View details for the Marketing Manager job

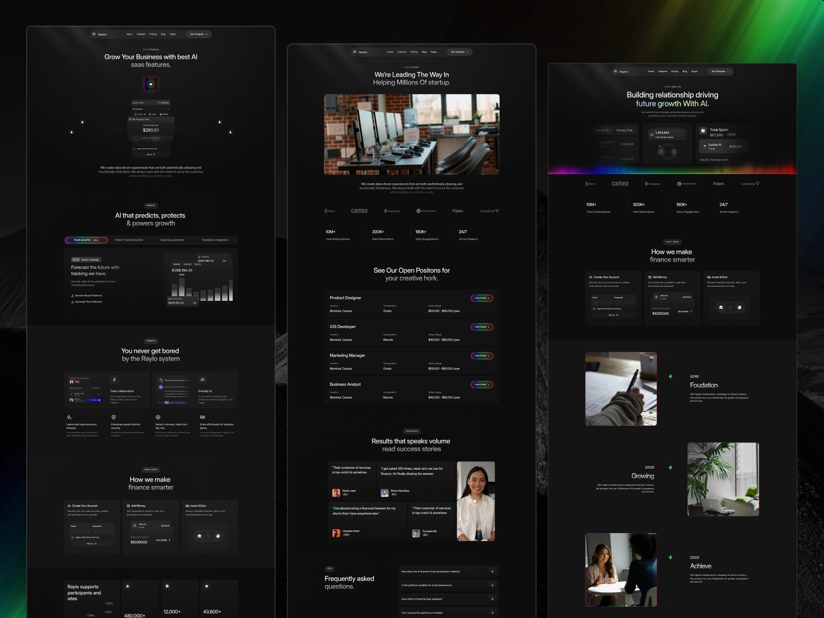pos(482,356)
